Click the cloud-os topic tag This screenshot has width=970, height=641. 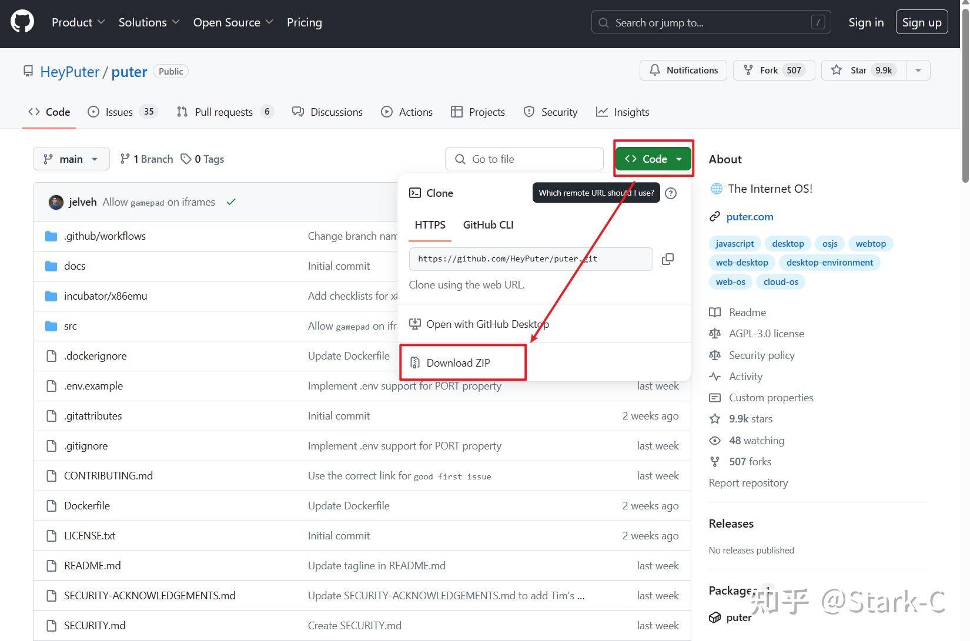coord(781,282)
